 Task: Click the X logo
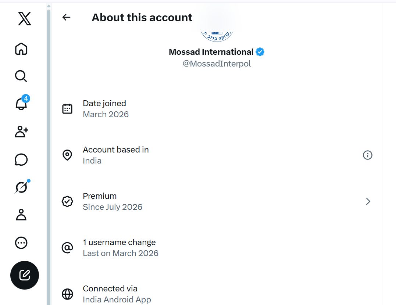[25, 18]
